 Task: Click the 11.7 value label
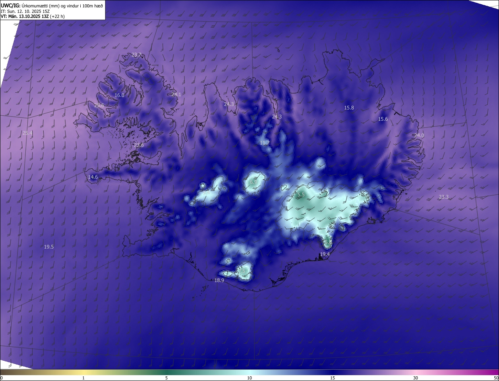[264, 143]
